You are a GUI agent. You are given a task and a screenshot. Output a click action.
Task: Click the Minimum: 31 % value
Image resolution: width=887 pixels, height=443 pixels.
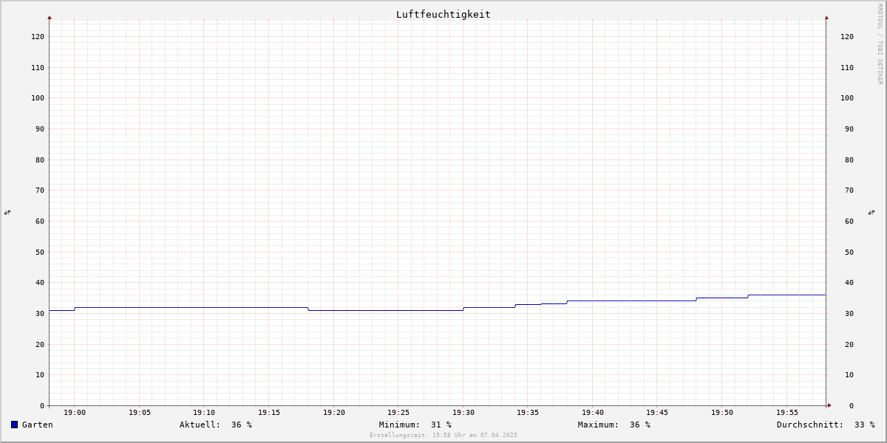[x=415, y=425]
